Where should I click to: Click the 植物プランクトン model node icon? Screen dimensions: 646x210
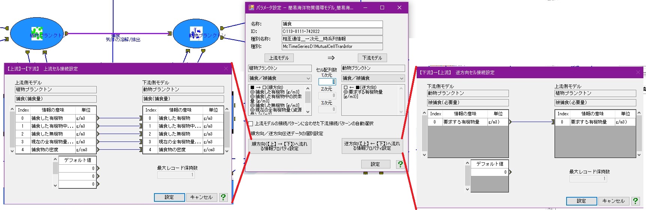click(x=37, y=33)
